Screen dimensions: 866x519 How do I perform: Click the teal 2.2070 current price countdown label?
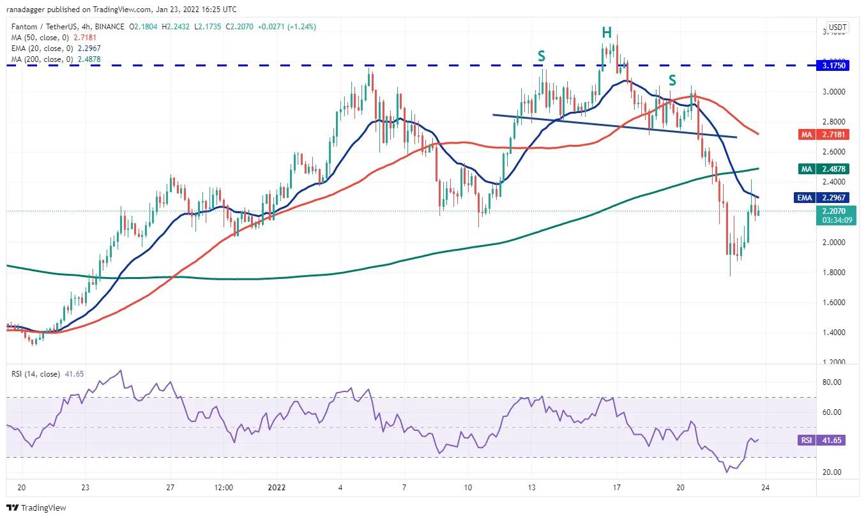coord(837,214)
